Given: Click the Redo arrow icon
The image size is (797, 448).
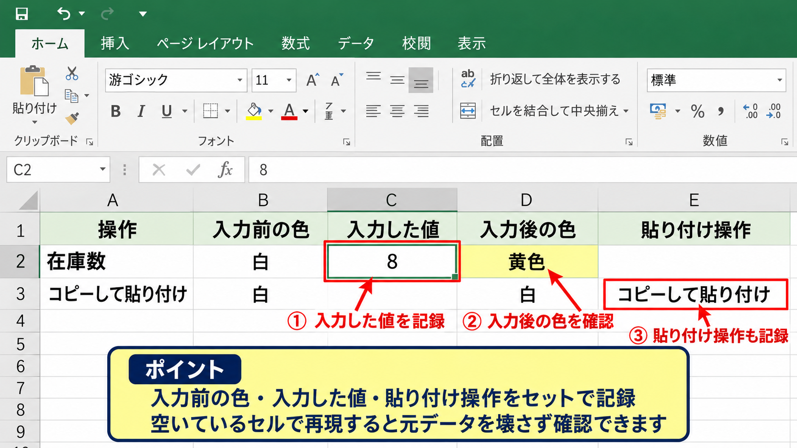Looking at the screenshot, I should 107,14.
